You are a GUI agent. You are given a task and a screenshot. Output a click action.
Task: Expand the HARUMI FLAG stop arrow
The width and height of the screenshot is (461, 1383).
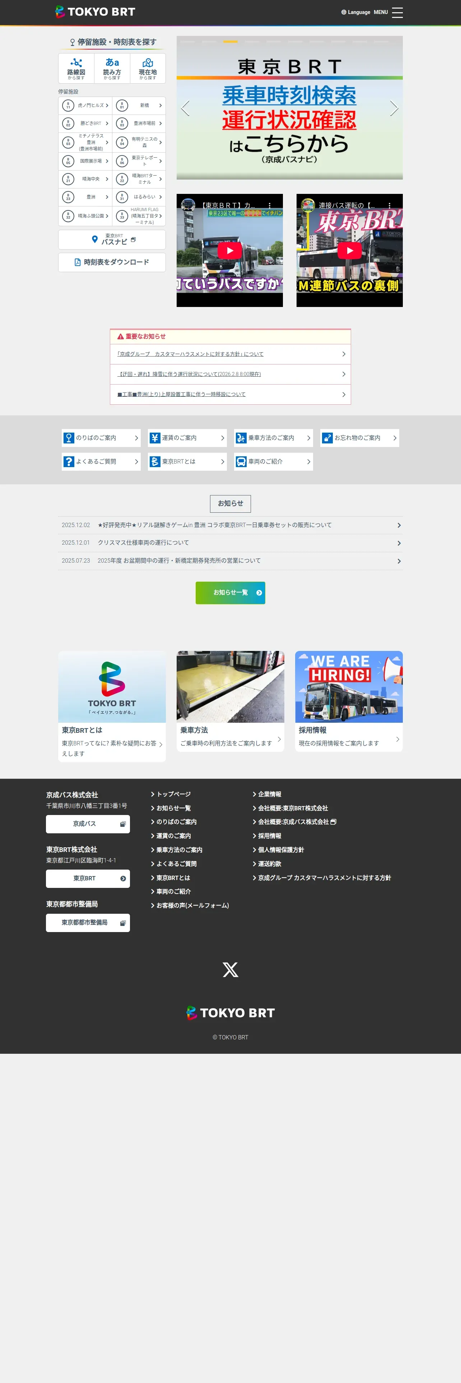coord(160,216)
